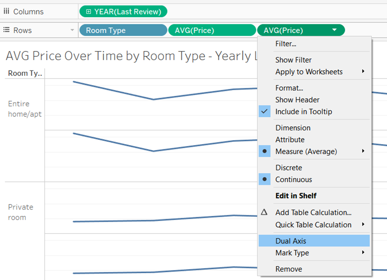Toggle the Include in Tooltip checkmark
This screenshot has height=280, width=387.
265,111
